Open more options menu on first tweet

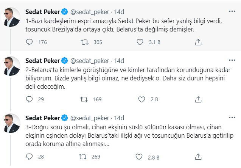pos(230,11)
